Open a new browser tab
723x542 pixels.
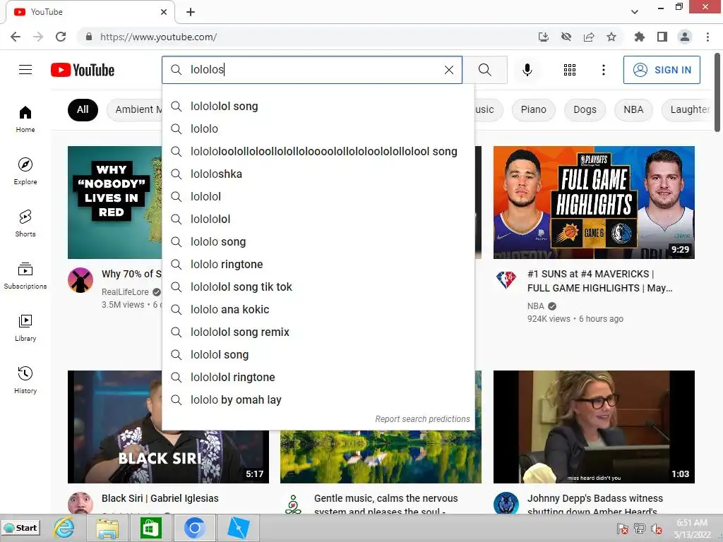click(191, 12)
